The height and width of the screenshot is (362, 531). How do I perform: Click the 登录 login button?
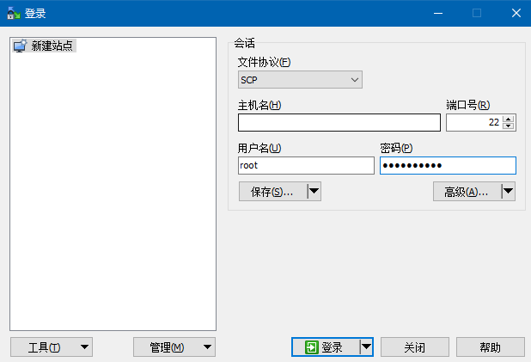[x=326, y=347]
